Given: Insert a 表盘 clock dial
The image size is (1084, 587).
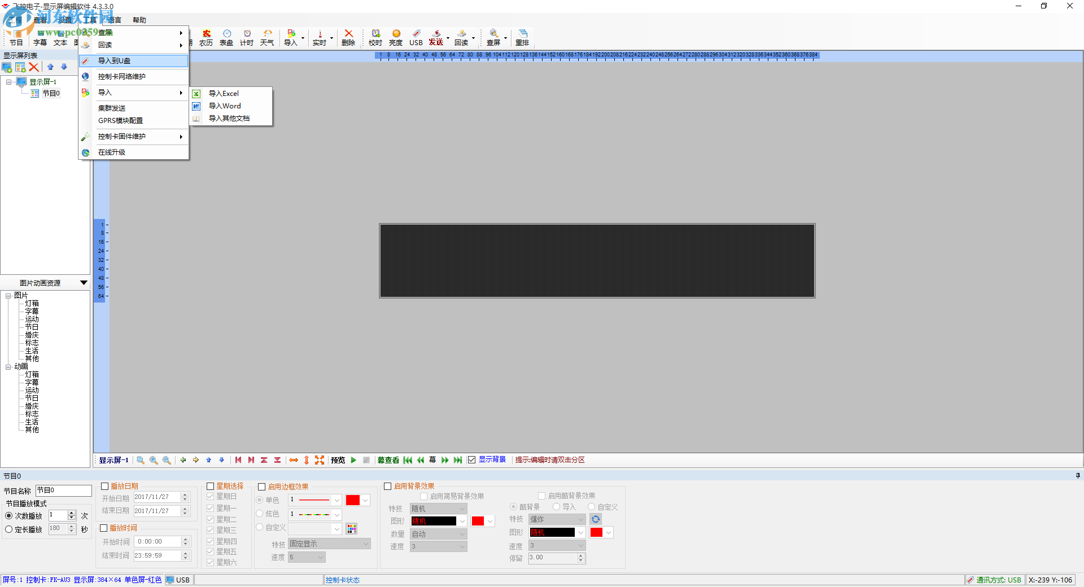Looking at the screenshot, I should pyautogui.click(x=226, y=38).
